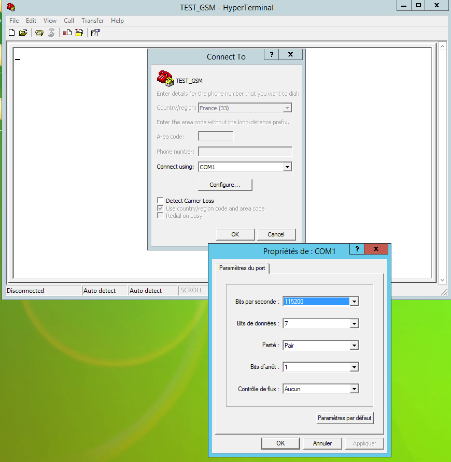Expand the Contrôle de flux dropdown

[x=354, y=389]
